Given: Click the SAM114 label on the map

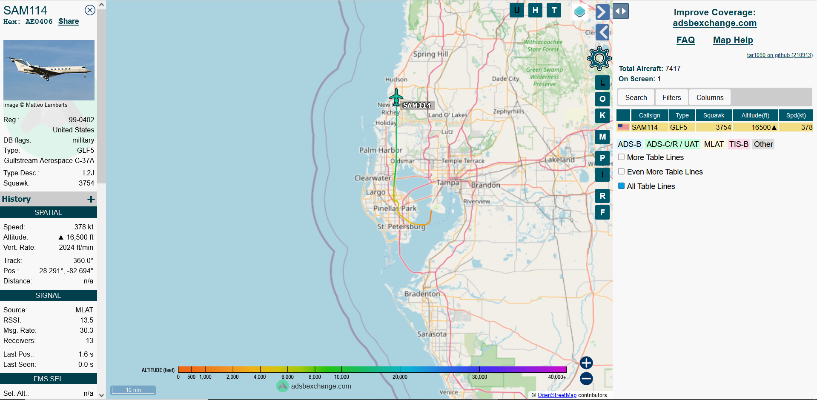Looking at the screenshot, I should pos(417,106).
